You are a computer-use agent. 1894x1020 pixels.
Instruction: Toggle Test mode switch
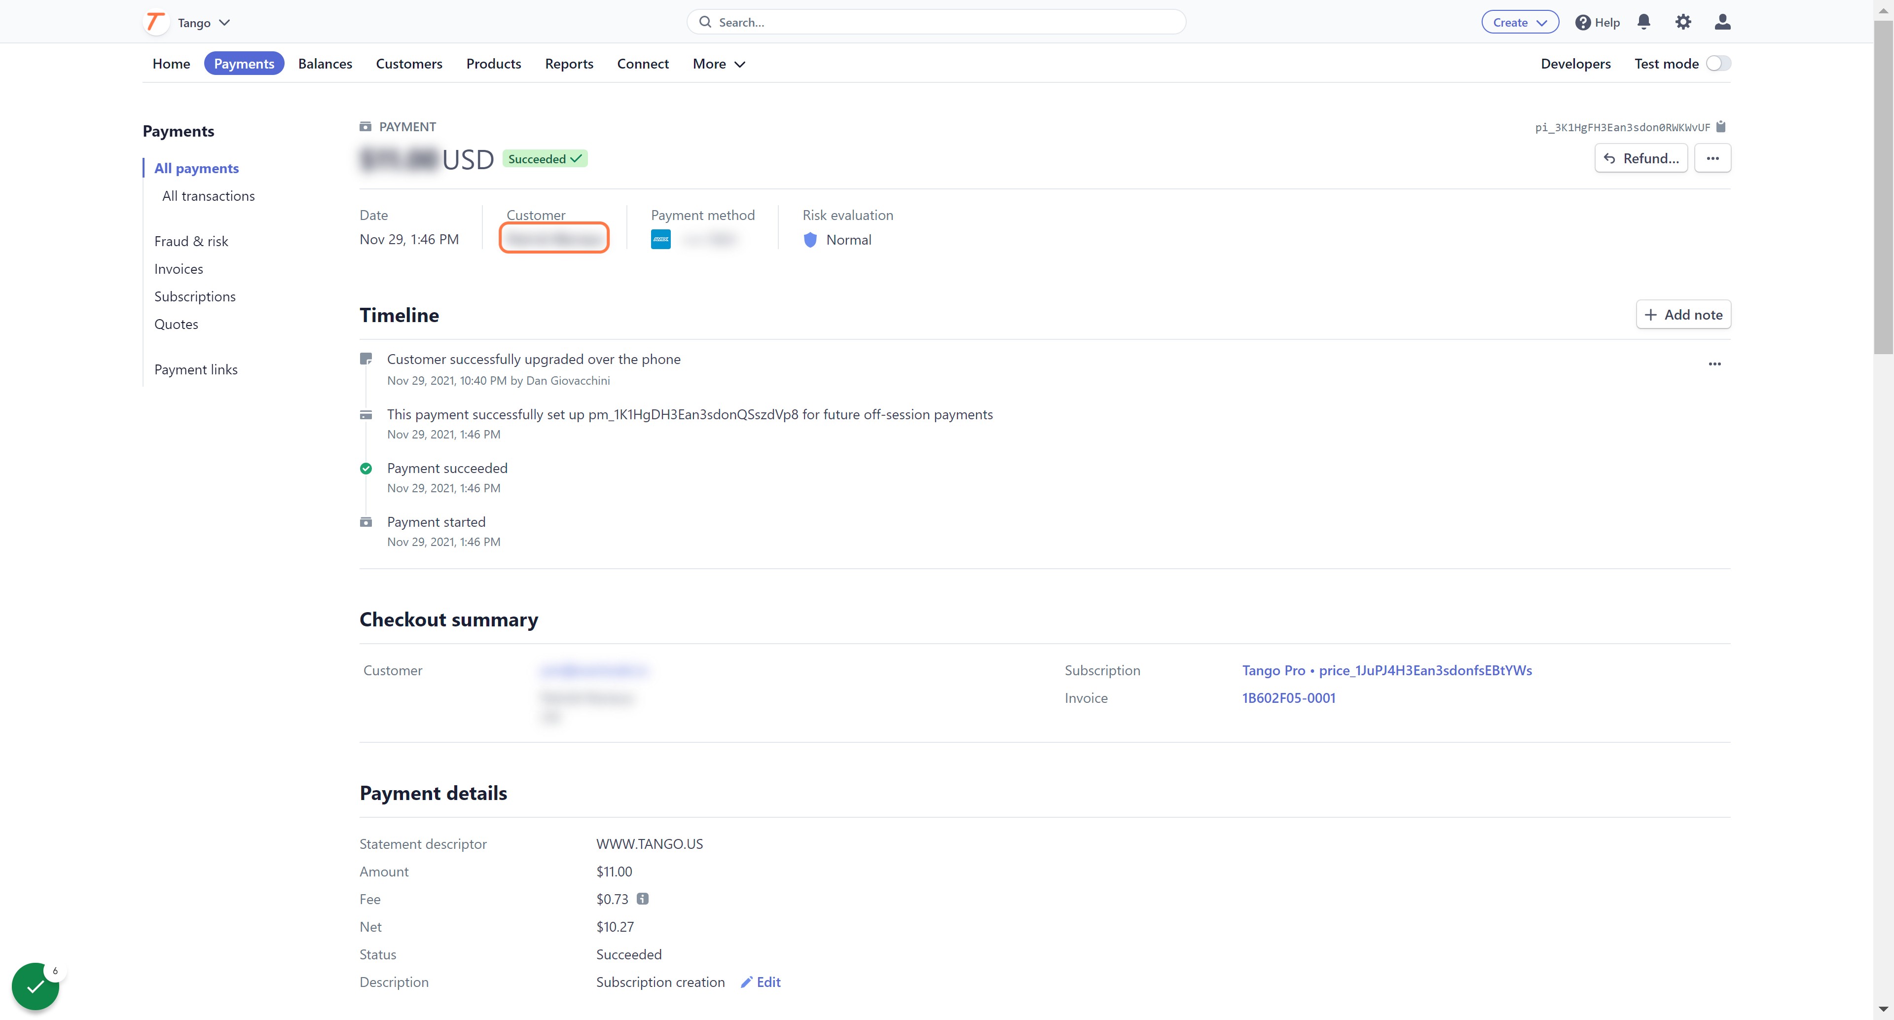point(1718,63)
